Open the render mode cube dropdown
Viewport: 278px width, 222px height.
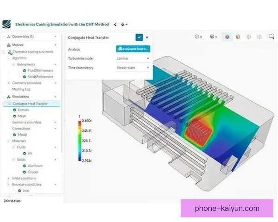point(213,37)
